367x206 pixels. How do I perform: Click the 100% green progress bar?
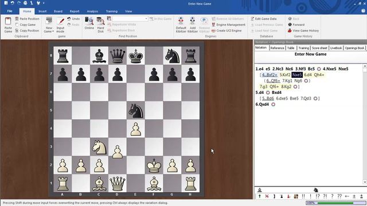(336, 203)
